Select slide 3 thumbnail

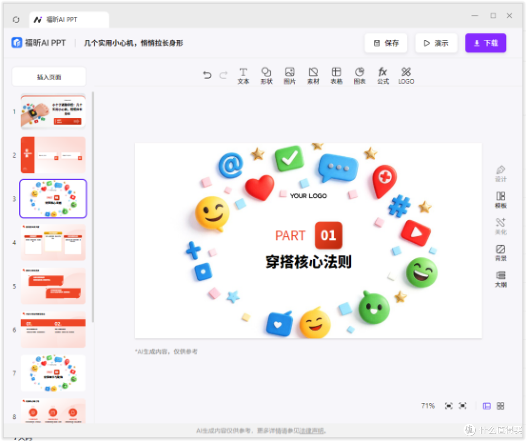(x=53, y=199)
